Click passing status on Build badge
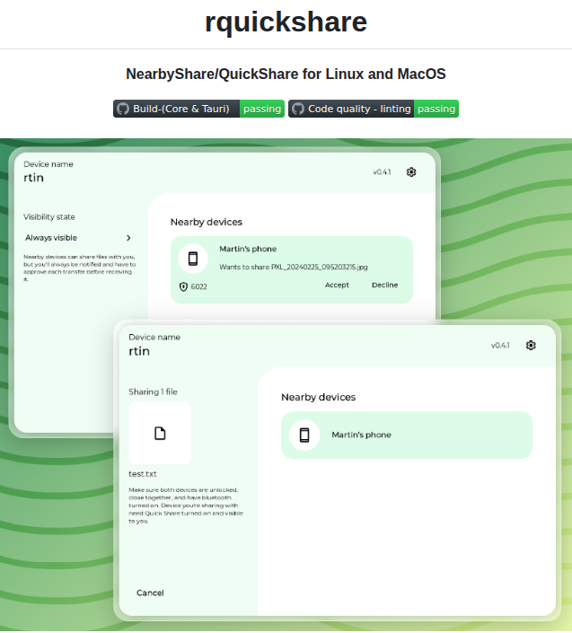The height and width of the screenshot is (633, 572). (x=262, y=109)
